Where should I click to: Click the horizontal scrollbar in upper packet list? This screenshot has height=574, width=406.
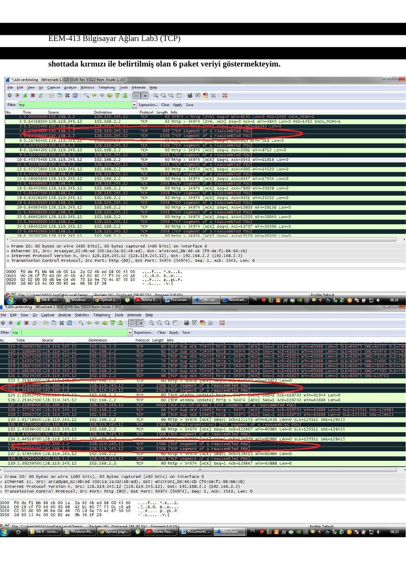pos(203,239)
